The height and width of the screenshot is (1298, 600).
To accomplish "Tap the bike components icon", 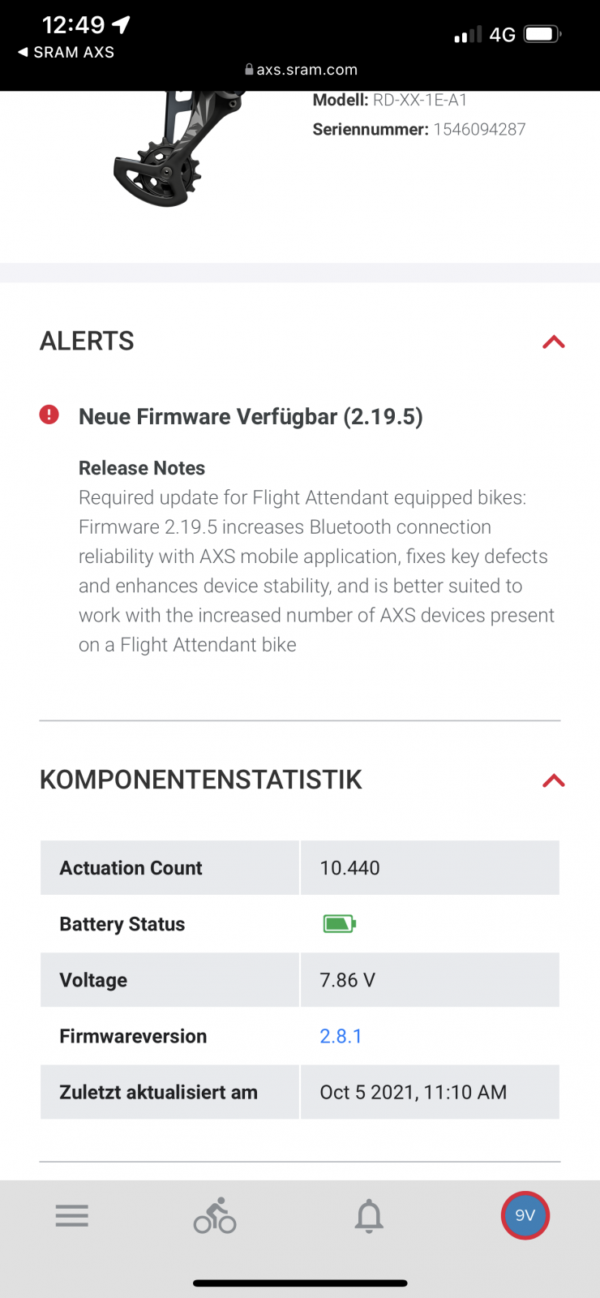I will (x=215, y=1215).
